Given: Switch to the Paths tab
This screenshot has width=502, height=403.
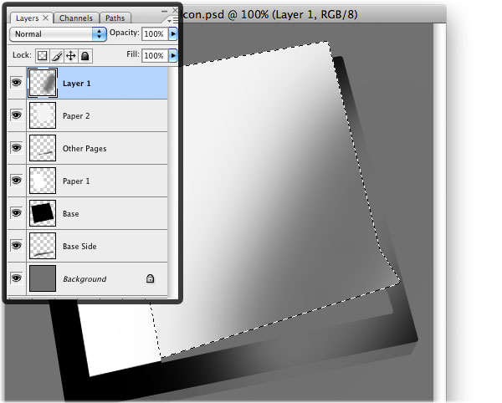Looking at the screenshot, I should (115, 18).
